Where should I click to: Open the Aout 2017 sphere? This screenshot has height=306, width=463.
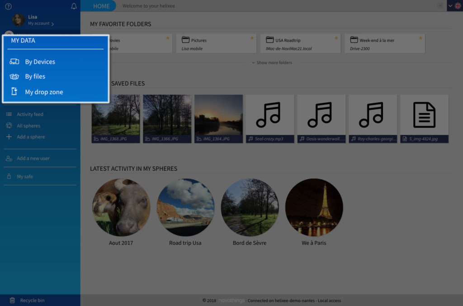pos(121,207)
